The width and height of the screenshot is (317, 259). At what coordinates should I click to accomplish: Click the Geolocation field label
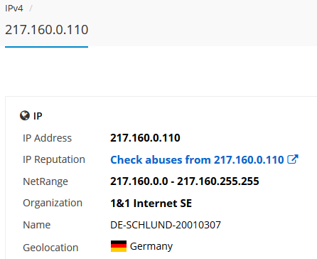[x=50, y=248]
